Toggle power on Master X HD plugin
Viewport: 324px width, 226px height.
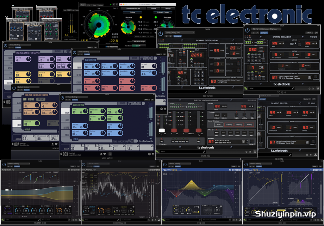4,164
